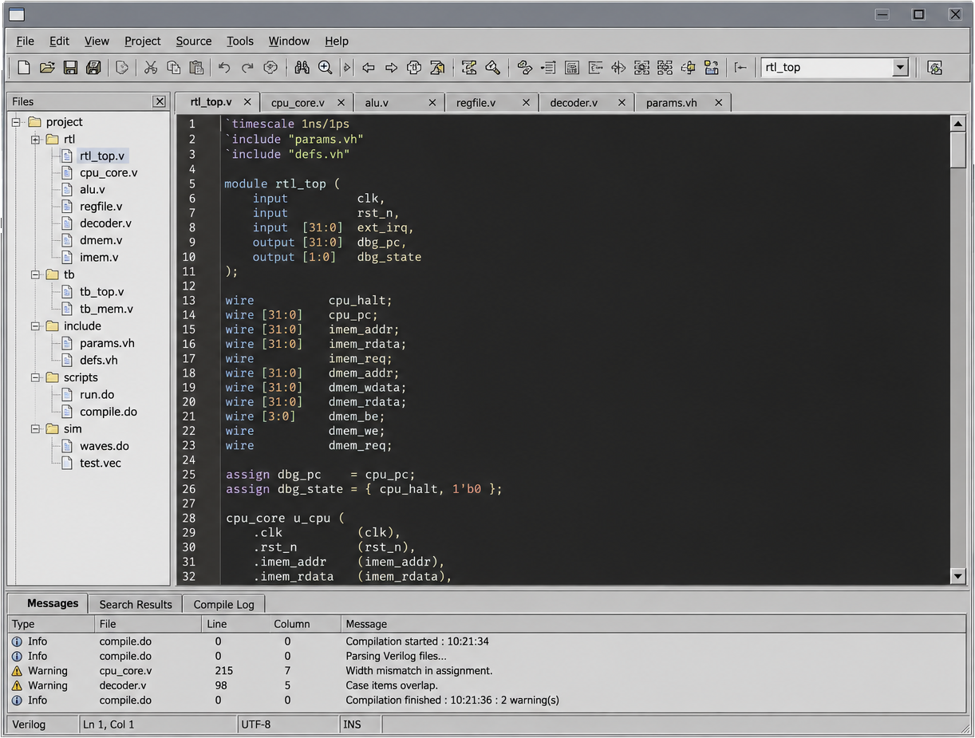Click the editor scrollbar up arrow
975x738 pixels.
click(958, 124)
